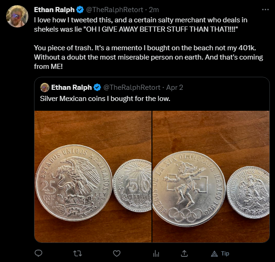
Task: Open the right coin photo with Olympic rings
Action: click(211, 176)
